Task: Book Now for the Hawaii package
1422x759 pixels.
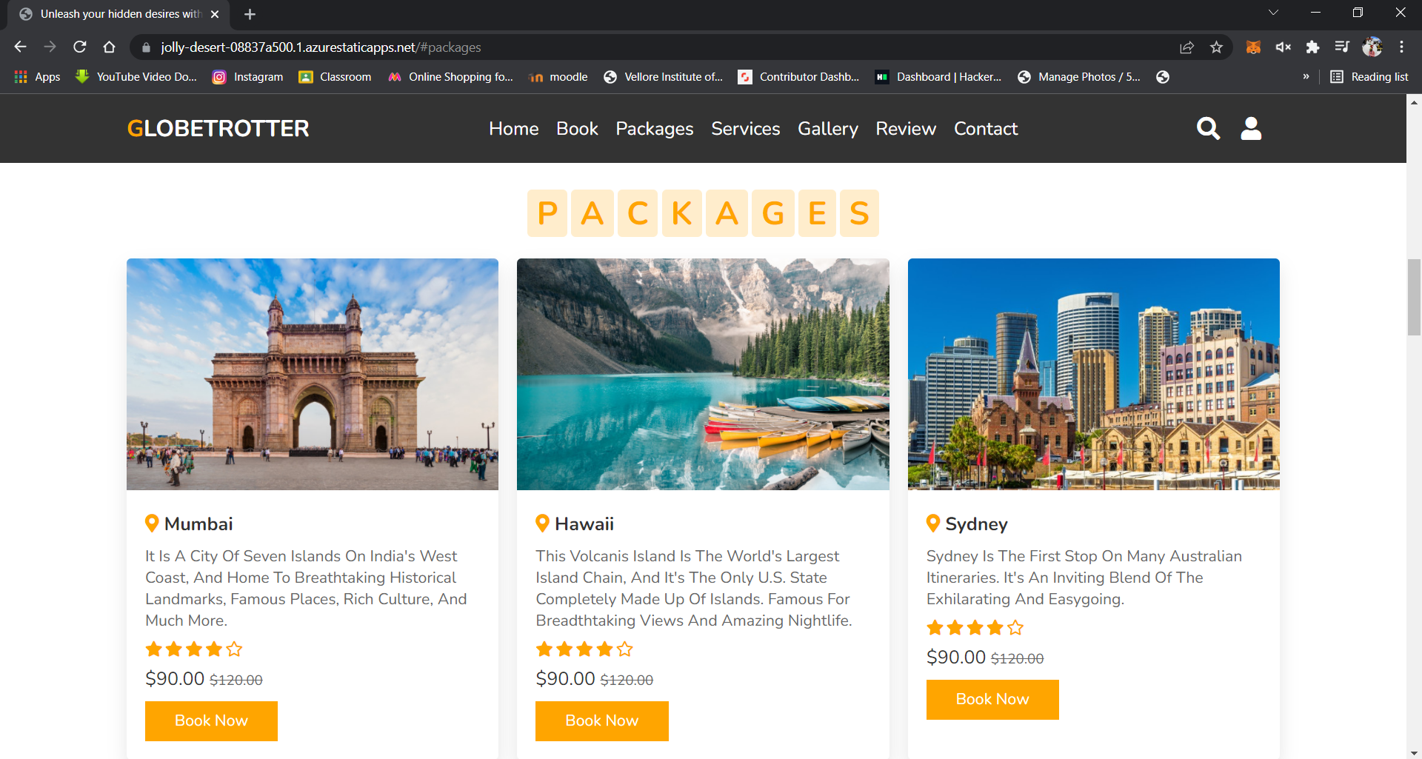Action: pyautogui.click(x=601, y=720)
